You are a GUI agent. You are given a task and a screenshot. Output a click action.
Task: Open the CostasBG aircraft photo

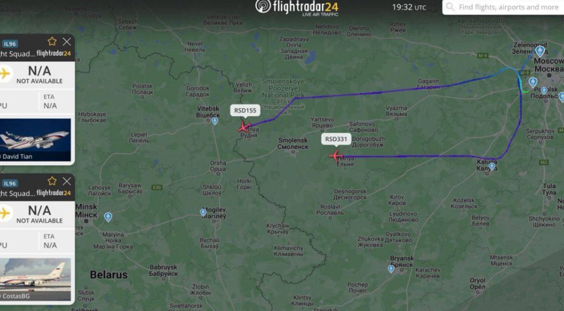click(x=35, y=279)
